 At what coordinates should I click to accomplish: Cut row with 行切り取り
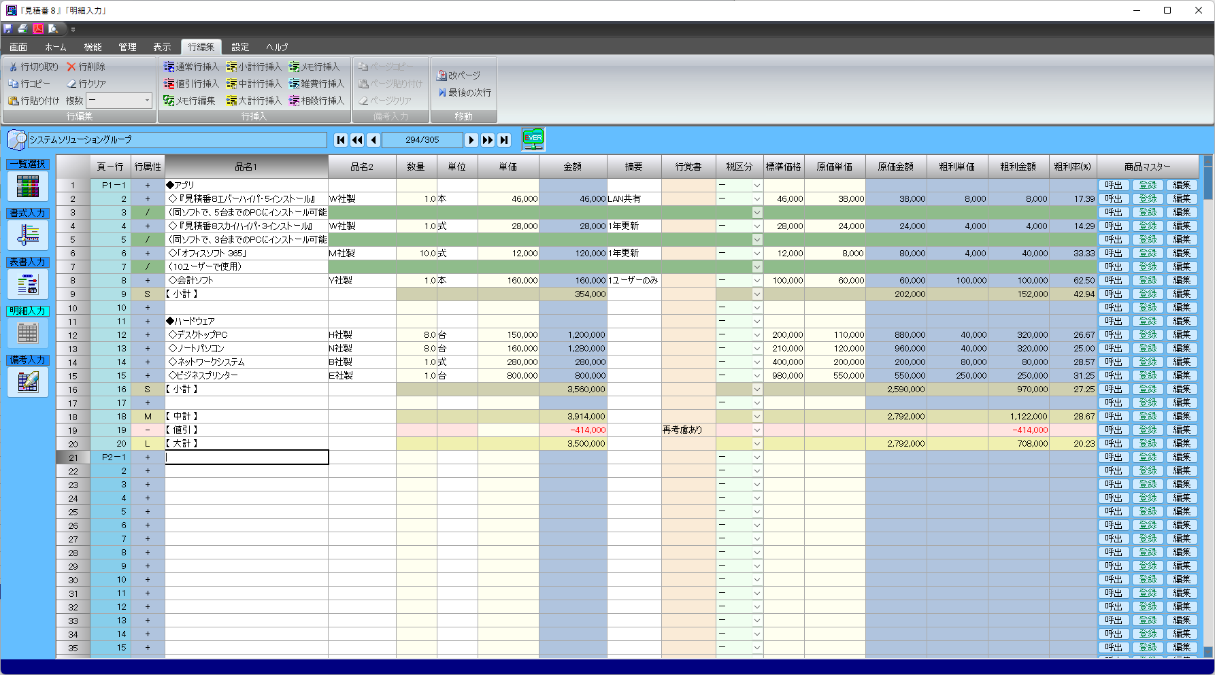tap(33, 67)
